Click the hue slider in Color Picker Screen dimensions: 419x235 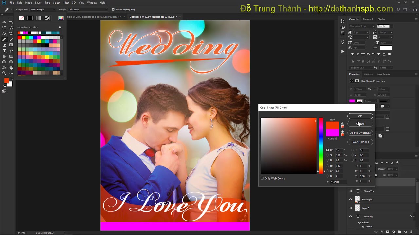point(321,145)
